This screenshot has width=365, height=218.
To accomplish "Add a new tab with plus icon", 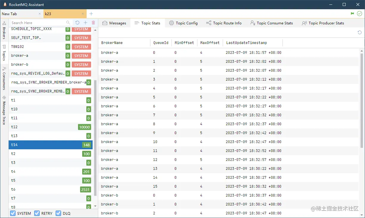I will coord(91,14).
